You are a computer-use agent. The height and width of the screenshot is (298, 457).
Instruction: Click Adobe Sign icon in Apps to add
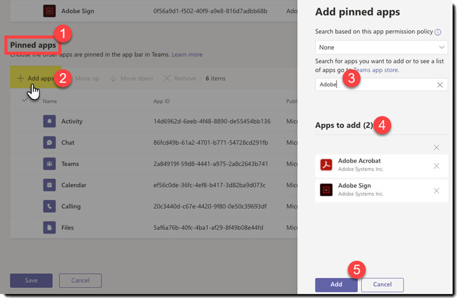[326, 190]
